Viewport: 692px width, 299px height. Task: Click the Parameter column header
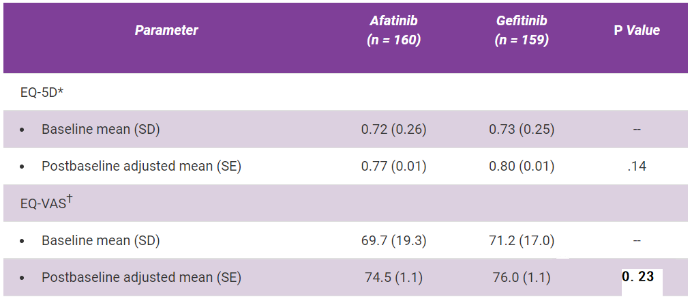(x=166, y=30)
